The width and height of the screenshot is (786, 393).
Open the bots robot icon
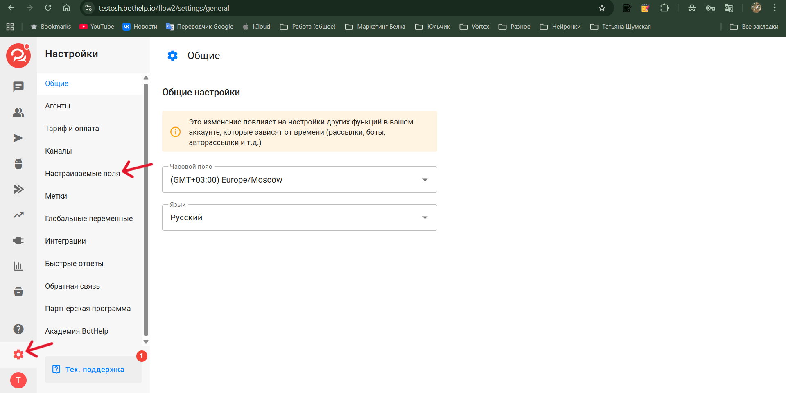(x=18, y=164)
